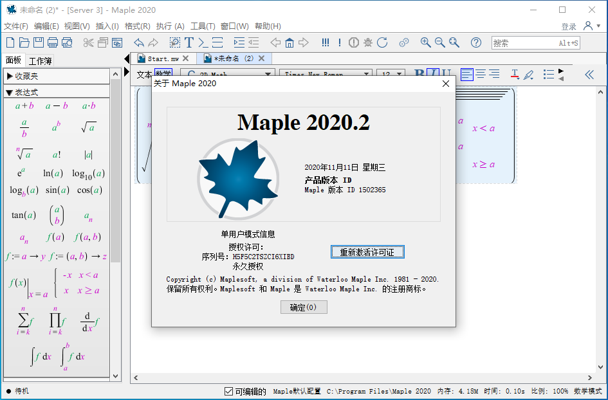Print the document with printer icon
This screenshot has width=608, height=400.
point(53,42)
